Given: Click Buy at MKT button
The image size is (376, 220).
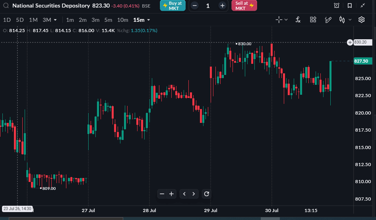Looking at the screenshot, I should point(172,6).
